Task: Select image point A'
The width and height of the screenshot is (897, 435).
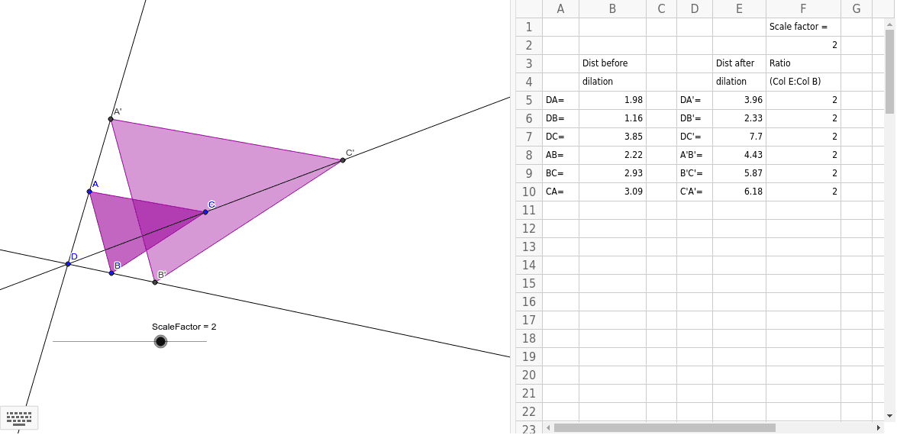Action: click(111, 119)
